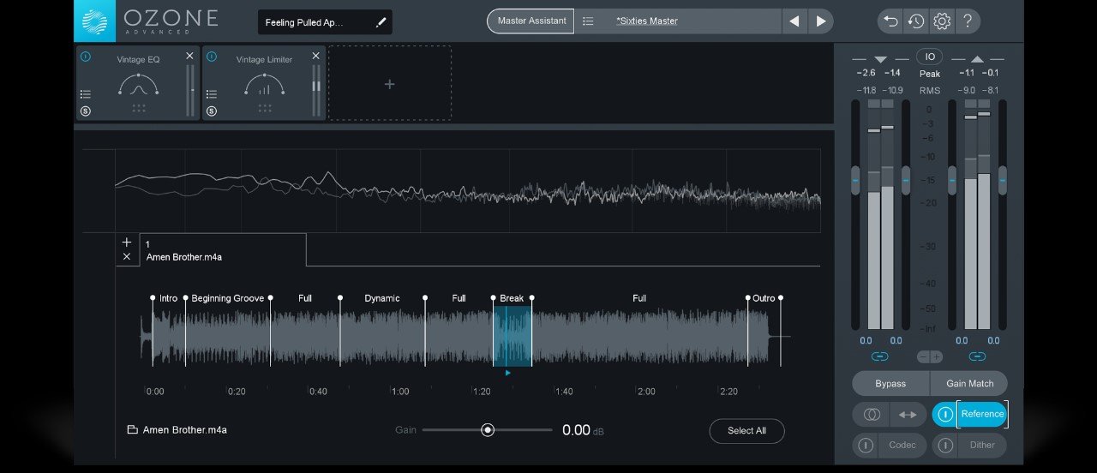Load the next preset arrow
Viewport: 1097px width, 473px height.
point(821,21)
